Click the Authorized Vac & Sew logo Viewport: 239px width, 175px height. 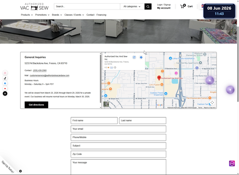tap(34, 7)
